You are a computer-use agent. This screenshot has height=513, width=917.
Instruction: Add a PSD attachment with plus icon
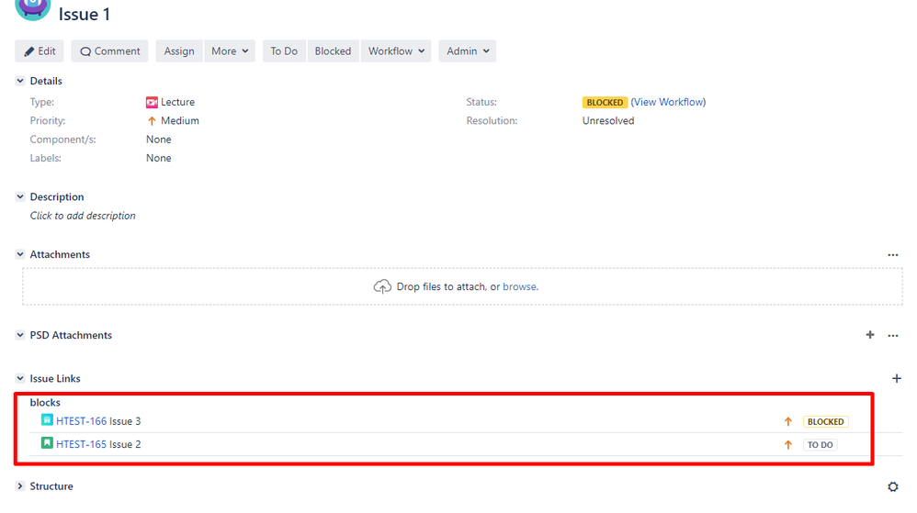870,335
